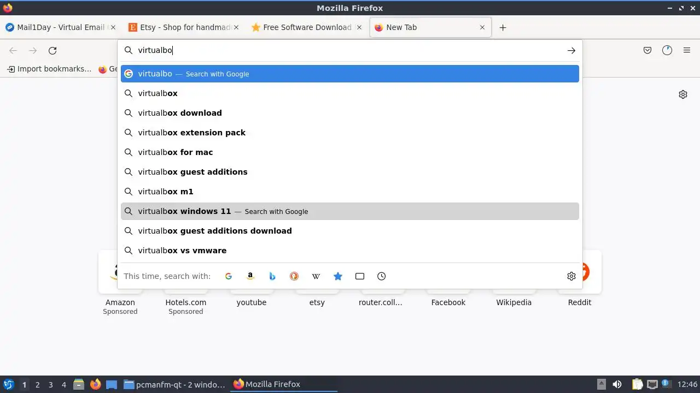Launch the file manager from taskbar quicklaunch
This screenshot has height=393, width=700.
(x=79, y=384)
